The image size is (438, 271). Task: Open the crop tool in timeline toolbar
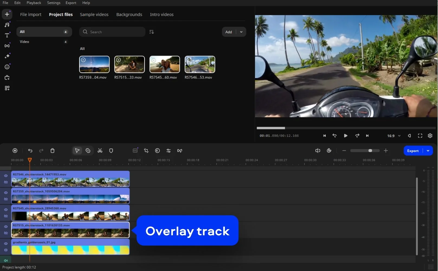click(146, 151)
